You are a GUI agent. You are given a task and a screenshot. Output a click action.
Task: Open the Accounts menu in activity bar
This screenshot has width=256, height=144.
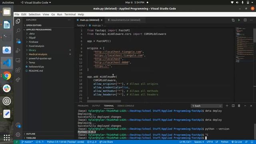[x=18, y=125]
